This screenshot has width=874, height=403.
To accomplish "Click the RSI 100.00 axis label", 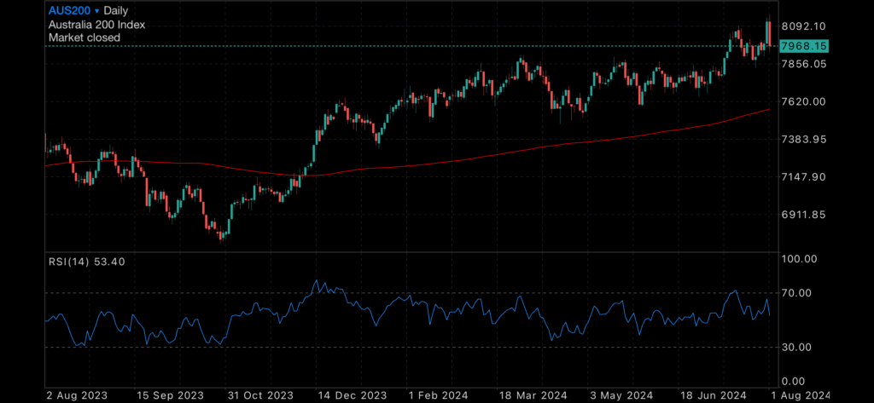I will (800, 259).
